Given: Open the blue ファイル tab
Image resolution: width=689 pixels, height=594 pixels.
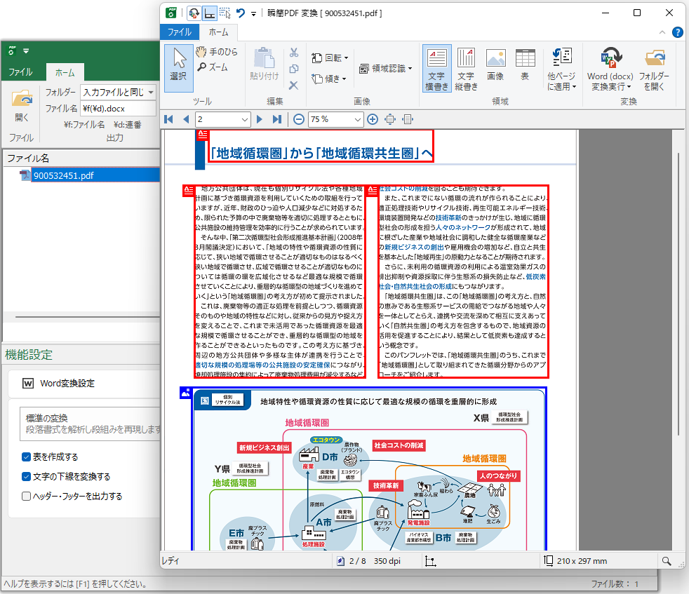Looking at the screenshot, I should (x=180, y=32).
